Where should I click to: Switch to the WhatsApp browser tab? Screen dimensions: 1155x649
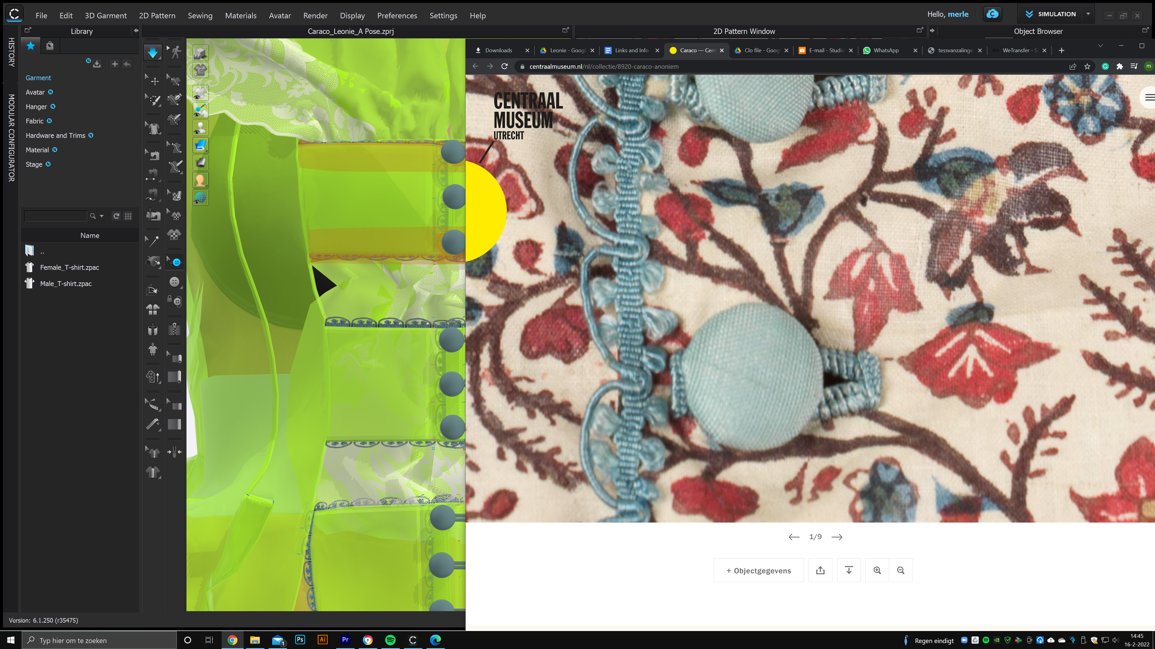point(886,50)
